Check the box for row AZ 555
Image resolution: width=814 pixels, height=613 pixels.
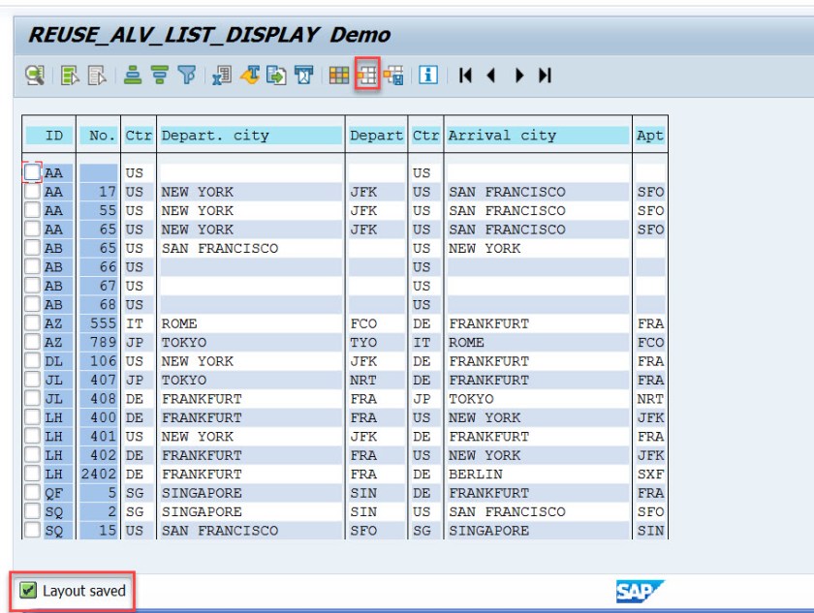point(32,323)
